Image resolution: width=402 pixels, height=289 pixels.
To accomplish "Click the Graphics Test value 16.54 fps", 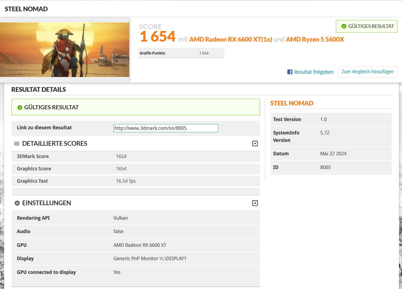I will 126,181.
